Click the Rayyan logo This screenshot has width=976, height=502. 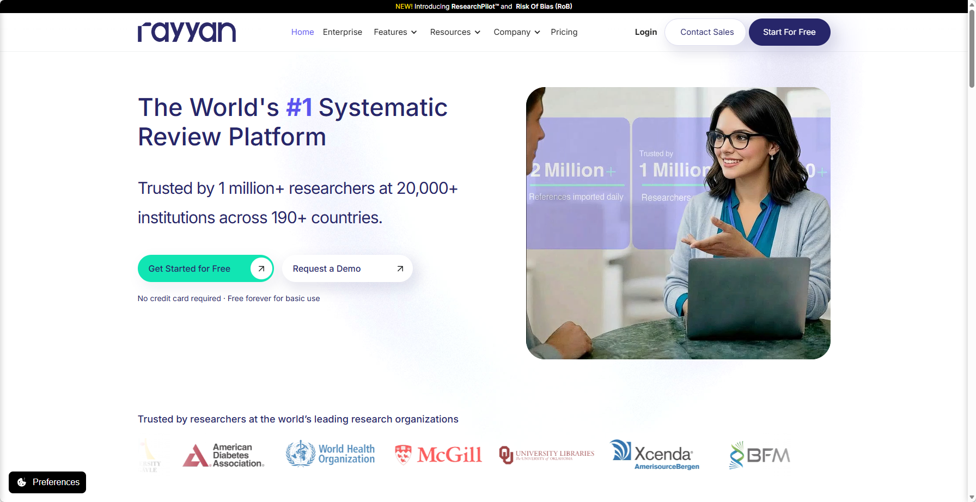tap(187, 32)
